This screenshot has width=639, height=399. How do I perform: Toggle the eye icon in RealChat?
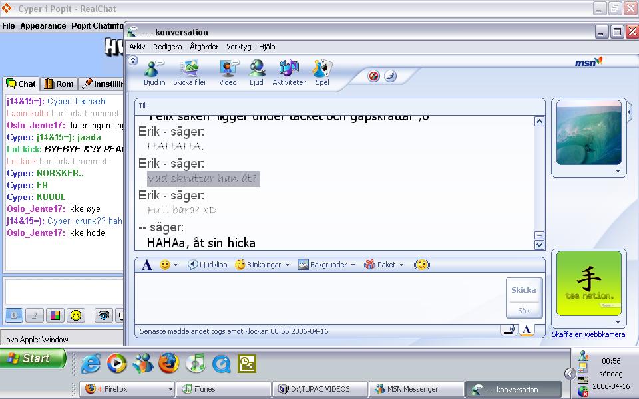tap(104, 315)
